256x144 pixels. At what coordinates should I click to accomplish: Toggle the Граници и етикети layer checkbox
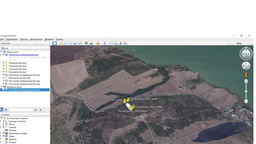click(x=4, y=121)
